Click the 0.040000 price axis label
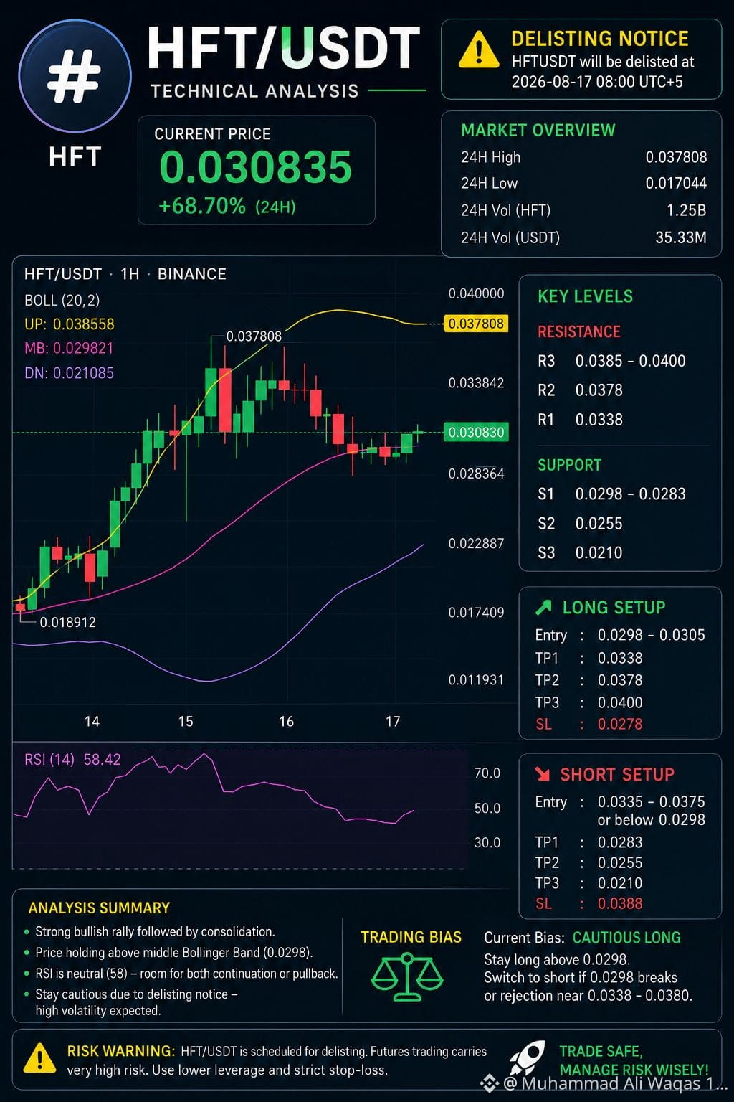 coord(476,293)
